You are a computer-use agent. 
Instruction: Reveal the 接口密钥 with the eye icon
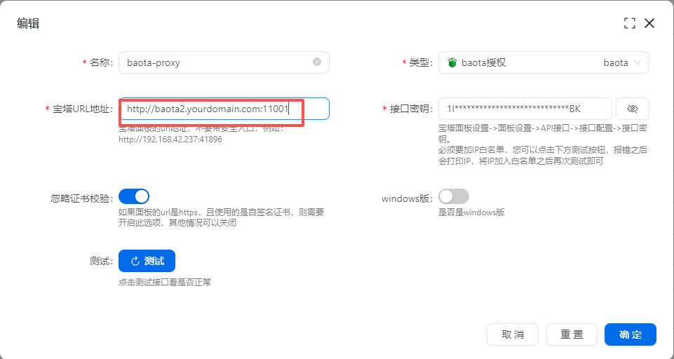coord(632,109)
